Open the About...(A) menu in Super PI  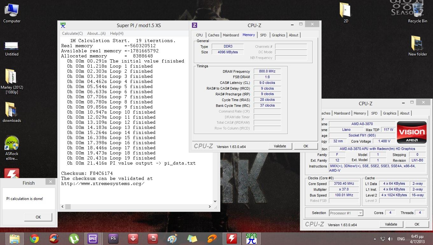pyautogui.click(x=96, y=33)
